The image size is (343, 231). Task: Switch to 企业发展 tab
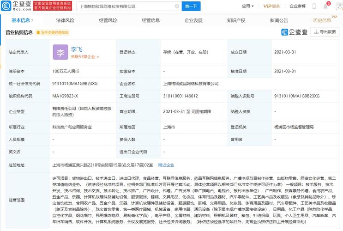click(193, 20)
